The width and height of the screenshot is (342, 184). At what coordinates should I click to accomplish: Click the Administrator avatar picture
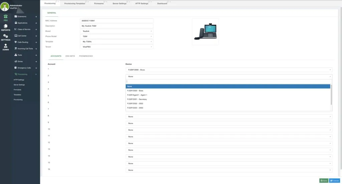point(5,7)
